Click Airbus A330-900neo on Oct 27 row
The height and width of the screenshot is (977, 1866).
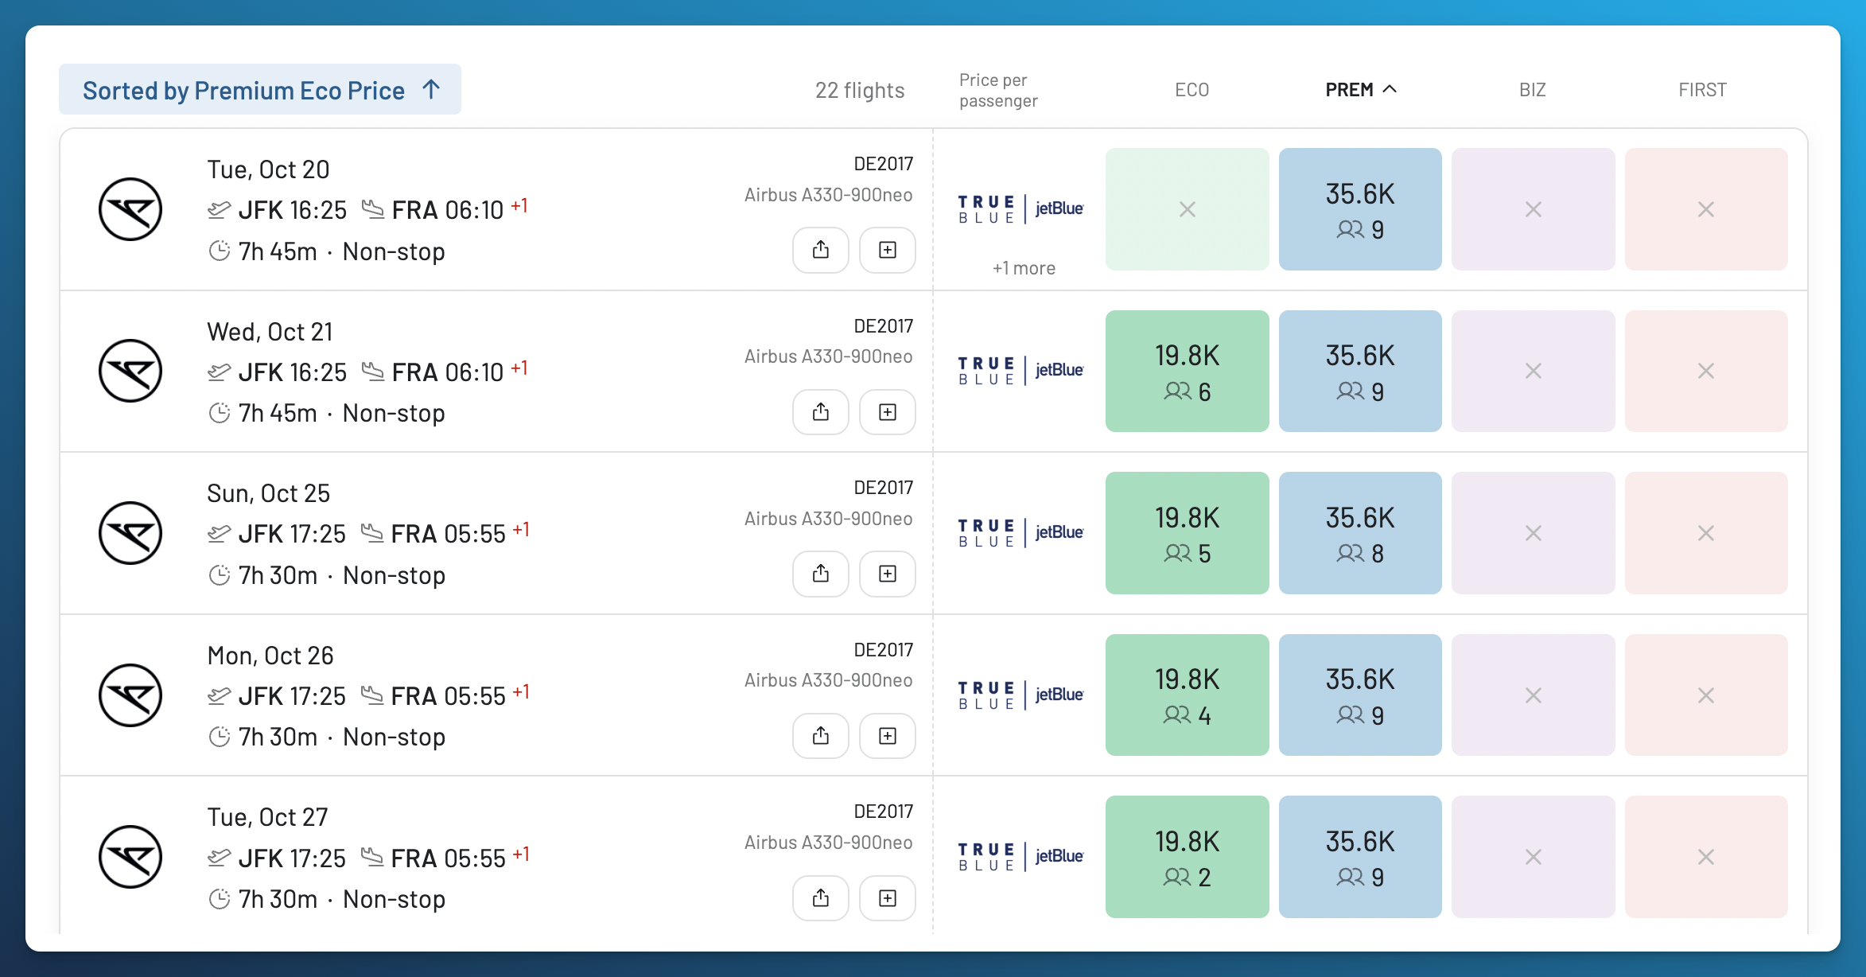point(828,843)
